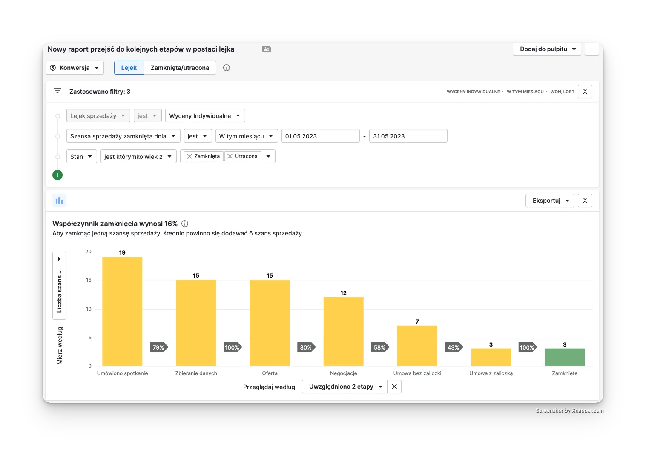The image size is (646, 456).
Task: Click the filter lines icon
Action: point(57,91)
